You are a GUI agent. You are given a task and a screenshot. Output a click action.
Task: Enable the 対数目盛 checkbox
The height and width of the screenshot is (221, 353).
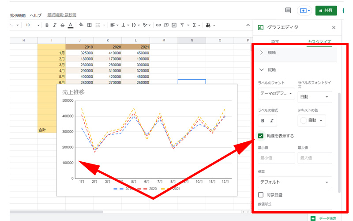[261, 194]
